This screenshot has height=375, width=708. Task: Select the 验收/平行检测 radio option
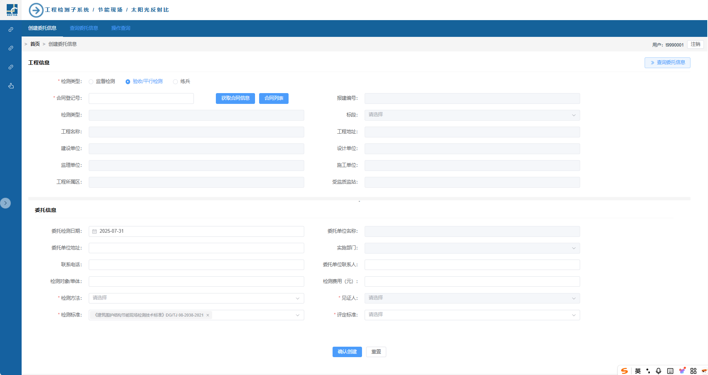[128, 82]
